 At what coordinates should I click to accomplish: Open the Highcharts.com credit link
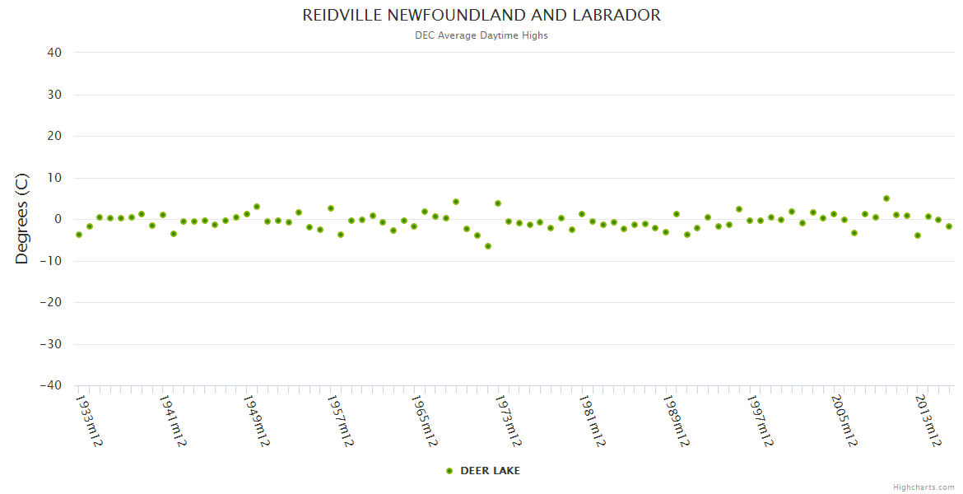point(923,487)
